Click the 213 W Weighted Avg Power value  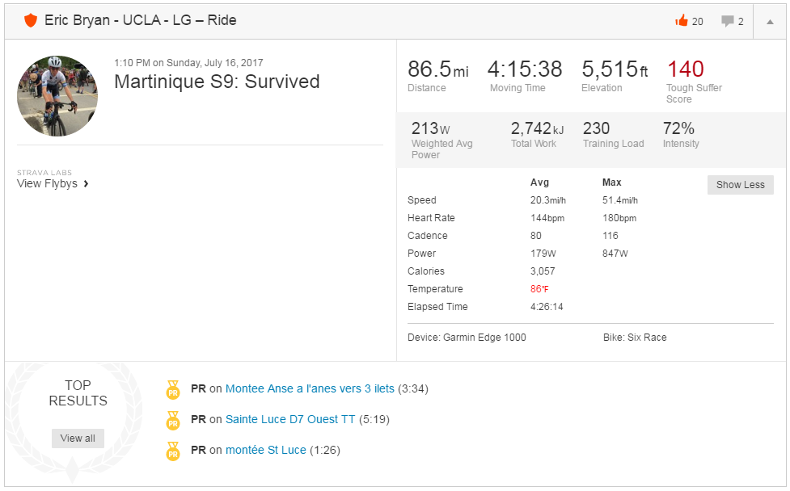[x=430, y=128]
